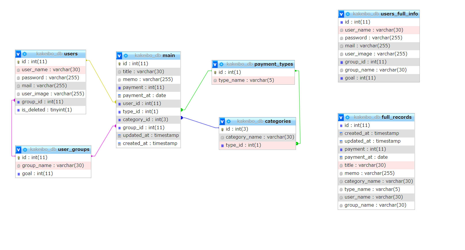
Task: Select main's group_id : int(11) column
Action: pos(148,127)
